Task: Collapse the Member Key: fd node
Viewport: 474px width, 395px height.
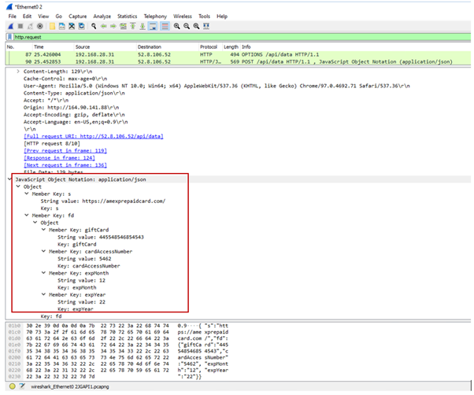Action: (x=26, y=215)
